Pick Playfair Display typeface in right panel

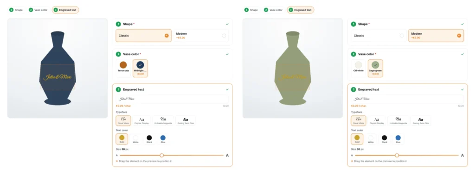tap(377, 120)
